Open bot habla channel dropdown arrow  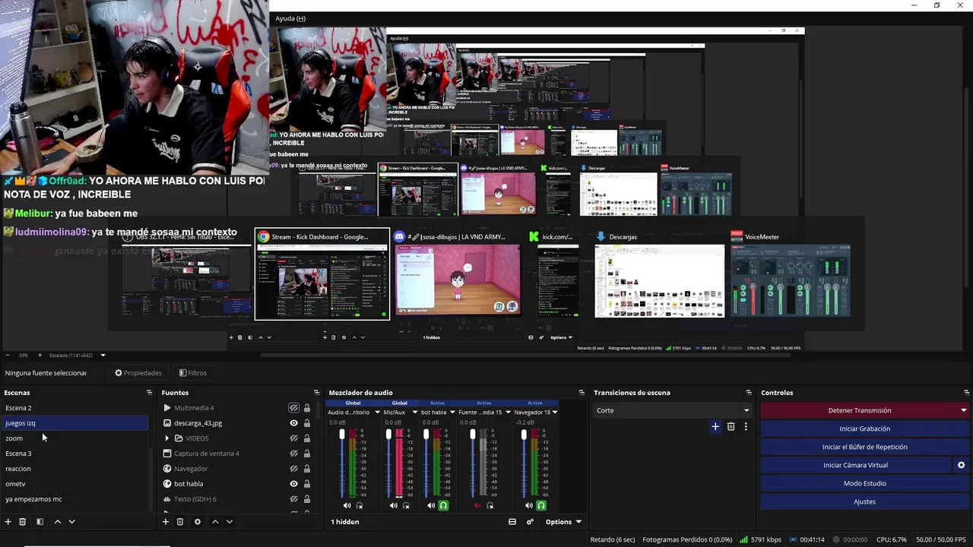coord(453,413)
